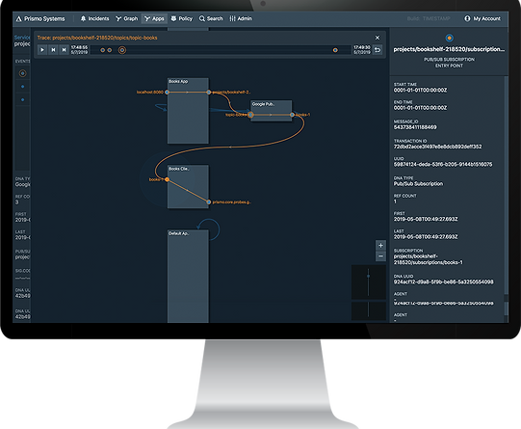Click the MESSAGE ID value 543738411188469
The image size is (521, 429).
(x=415, y=127)
